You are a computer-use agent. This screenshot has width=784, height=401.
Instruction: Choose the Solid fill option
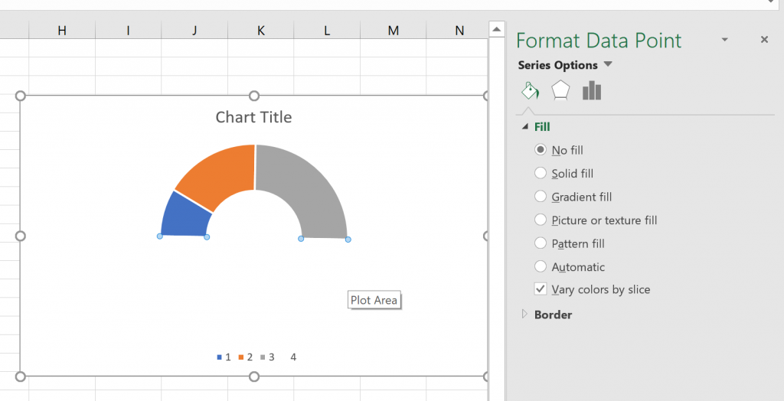(541, 174)
